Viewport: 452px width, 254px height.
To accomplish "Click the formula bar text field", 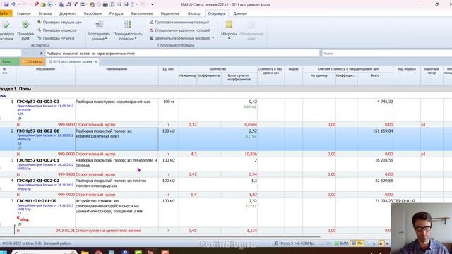I will pos(182,54).
